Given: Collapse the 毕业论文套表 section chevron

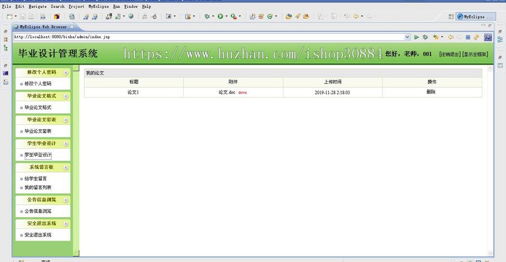Looking at the screenshot, I should coord(66,120).
